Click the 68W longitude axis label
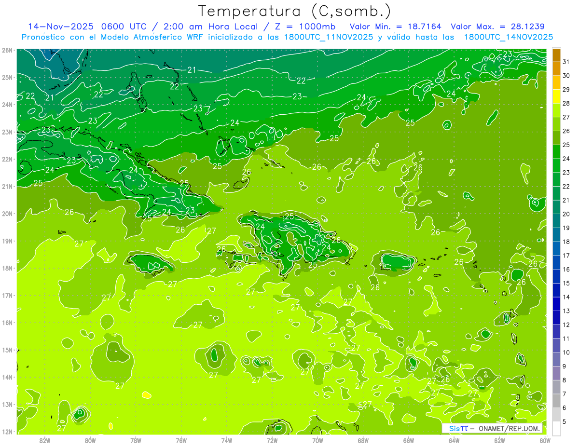 coord(363,440)
